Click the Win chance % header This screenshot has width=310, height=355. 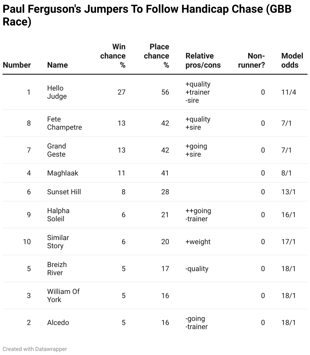click(x=113, y=56)
